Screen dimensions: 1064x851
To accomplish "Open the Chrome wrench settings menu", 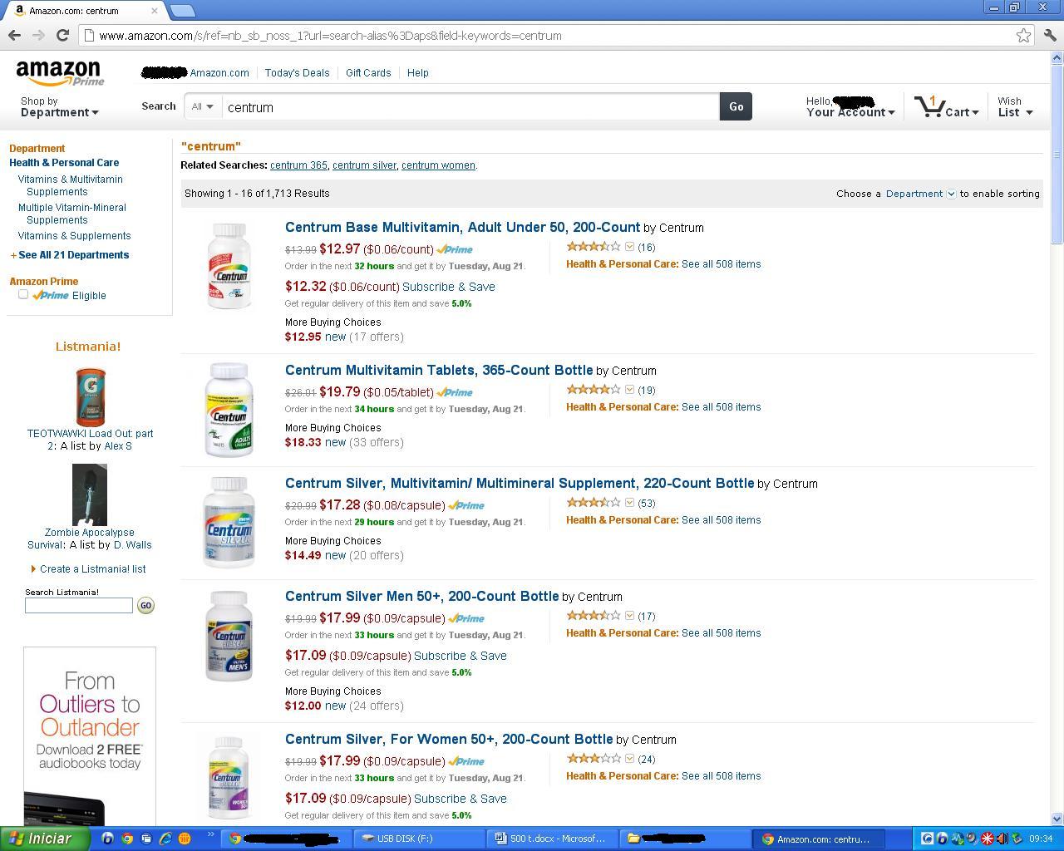I will (1049, 35).
